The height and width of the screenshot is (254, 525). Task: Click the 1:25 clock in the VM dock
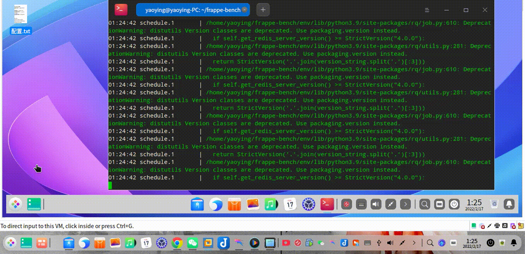pos(474,204)
